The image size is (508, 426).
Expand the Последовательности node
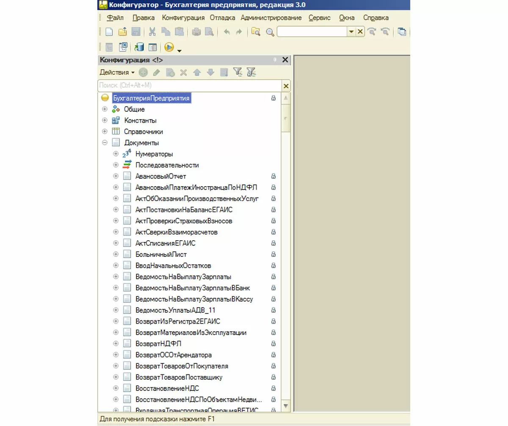click(x=116, y=165)
